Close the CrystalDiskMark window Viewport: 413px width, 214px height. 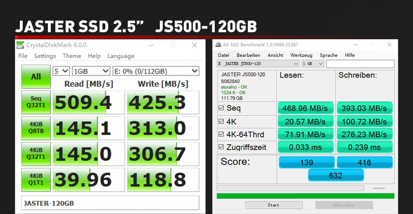click(x=195, y=45)
